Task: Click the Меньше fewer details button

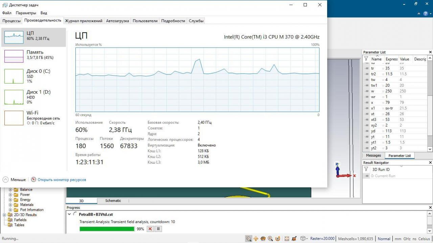Action: pyautogui.click(x=14, y=180)
